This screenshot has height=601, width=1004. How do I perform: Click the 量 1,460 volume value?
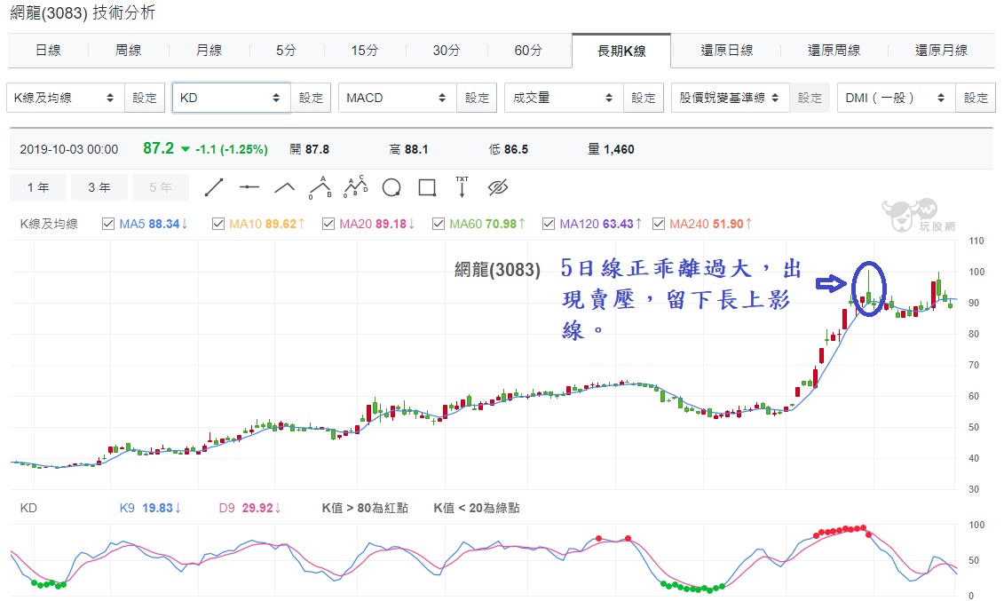pyautogui.click(x=611, y=150)
